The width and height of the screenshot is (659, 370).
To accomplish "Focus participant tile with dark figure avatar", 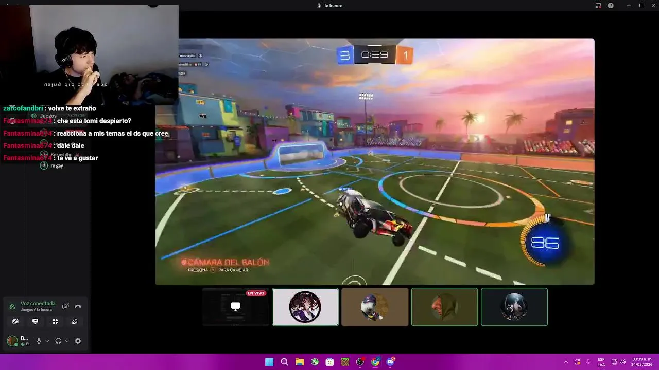I will coord(514,307).
